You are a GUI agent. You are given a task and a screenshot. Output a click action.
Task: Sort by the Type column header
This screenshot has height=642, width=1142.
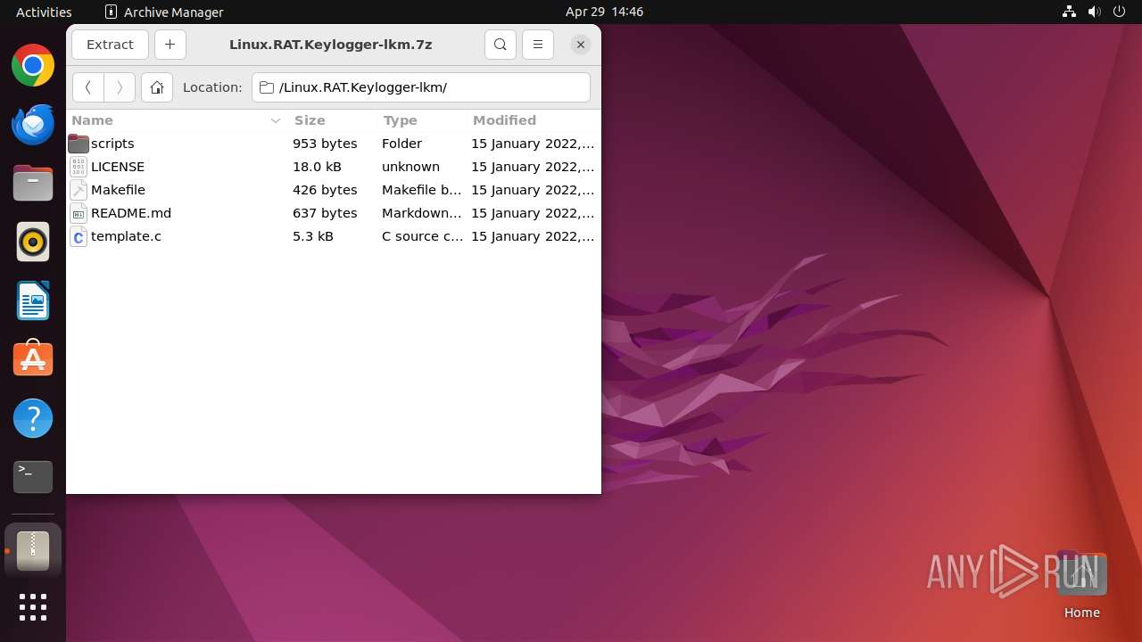(421, 120)
